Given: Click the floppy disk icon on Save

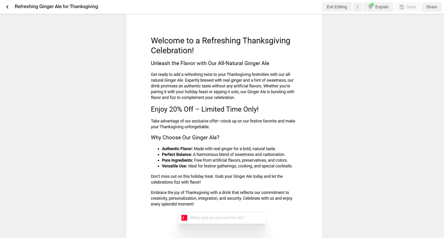Looking at the screenshot, I should pyautogui.click(x=402, y=7).
